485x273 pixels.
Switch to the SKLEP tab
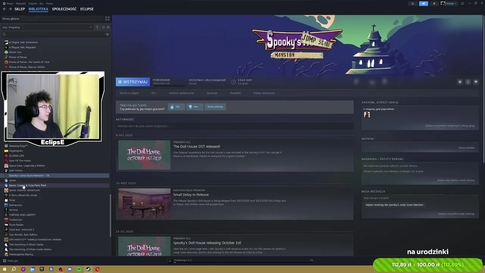(x=20, y=9)
